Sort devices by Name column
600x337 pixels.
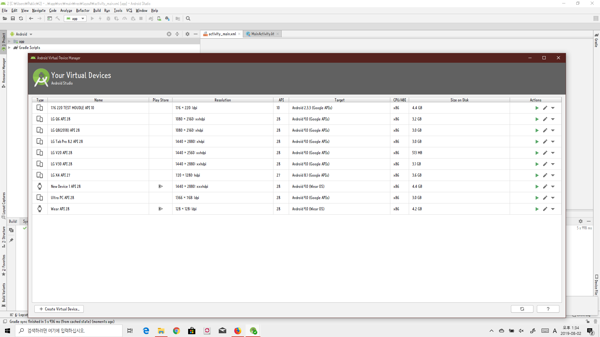[x=98, y=100]
